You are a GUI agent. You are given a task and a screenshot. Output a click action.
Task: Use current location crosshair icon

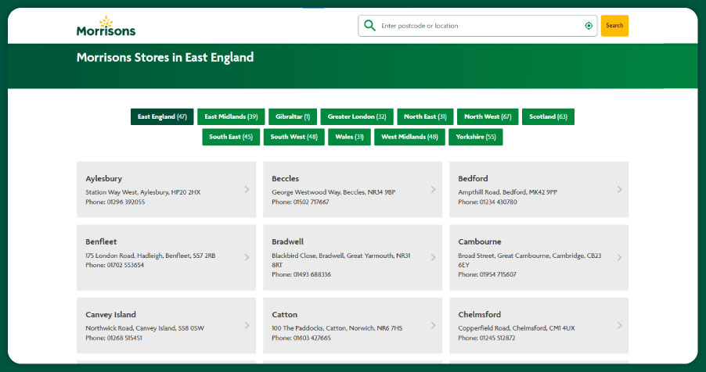[589, 26]
